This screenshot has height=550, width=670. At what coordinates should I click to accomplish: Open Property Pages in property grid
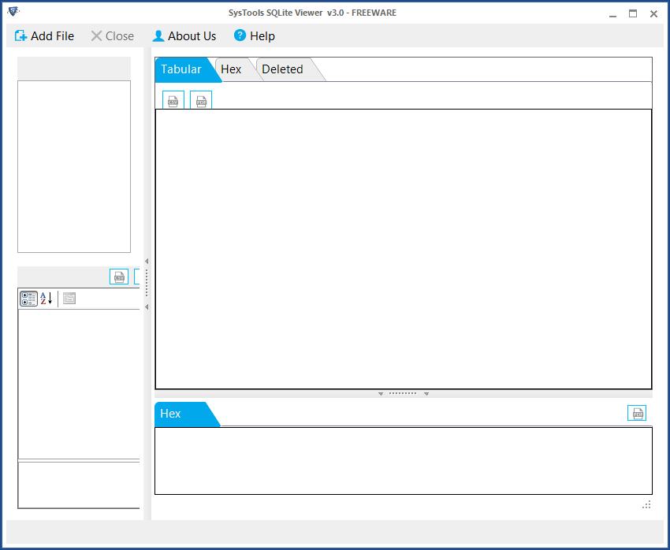69,299
